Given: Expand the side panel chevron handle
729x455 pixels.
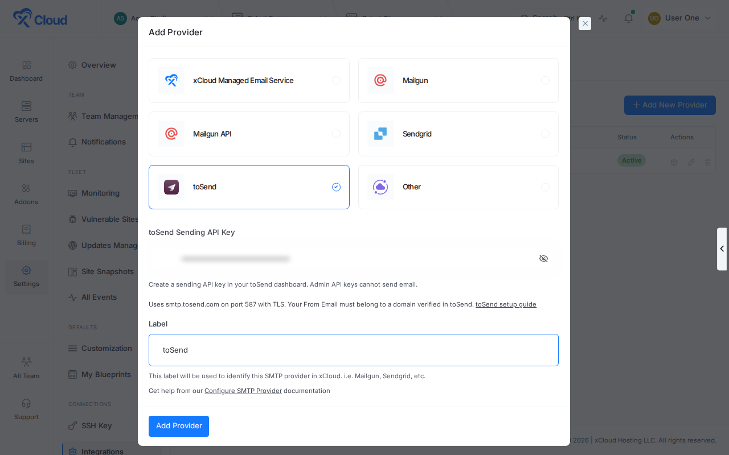Looking at the screenshot, I should pos(722,249).
